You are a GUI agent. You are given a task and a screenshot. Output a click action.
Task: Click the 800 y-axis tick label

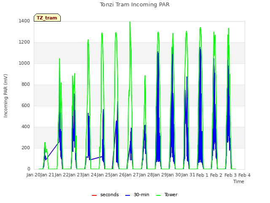(x=26, y=85)
